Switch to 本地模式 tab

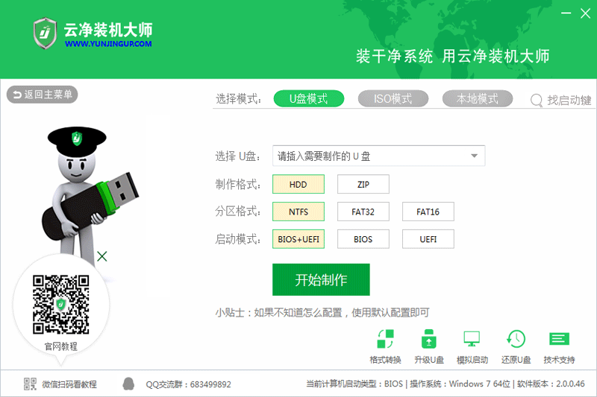[477, 99]
